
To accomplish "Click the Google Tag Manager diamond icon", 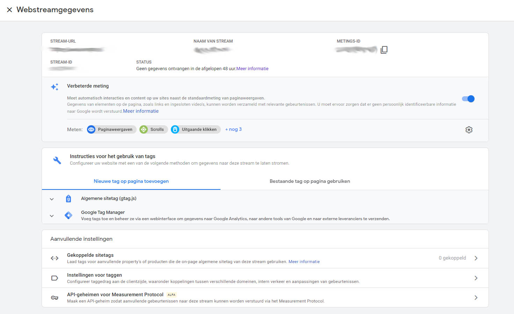I will (68, 215).
